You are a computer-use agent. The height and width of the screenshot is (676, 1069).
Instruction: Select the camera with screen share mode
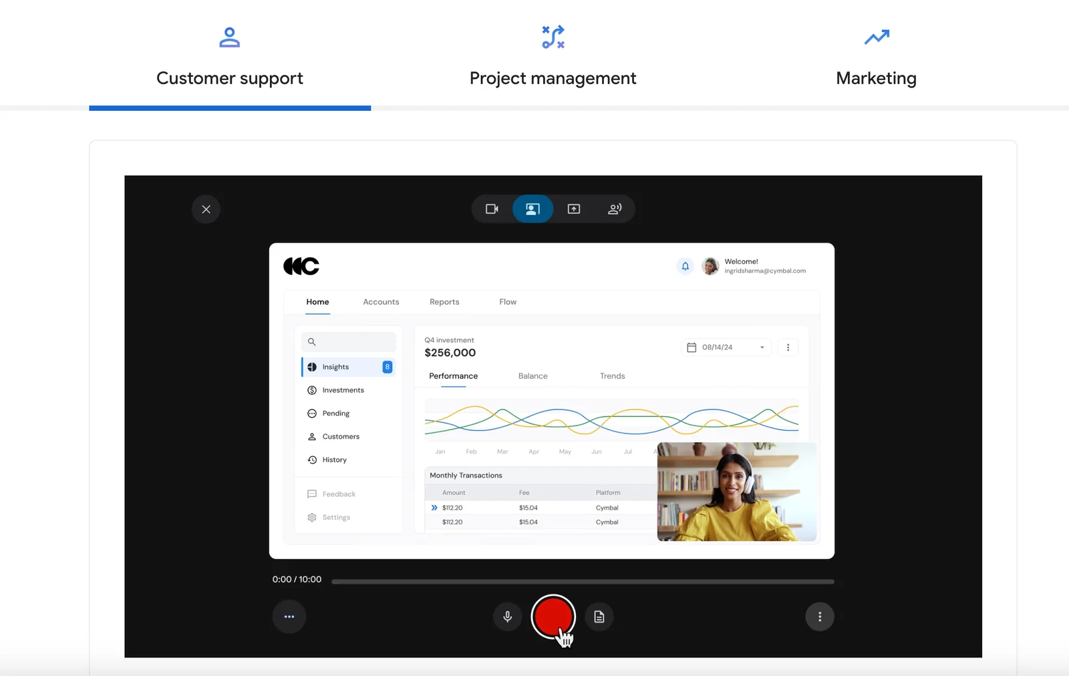coord(532,208)
